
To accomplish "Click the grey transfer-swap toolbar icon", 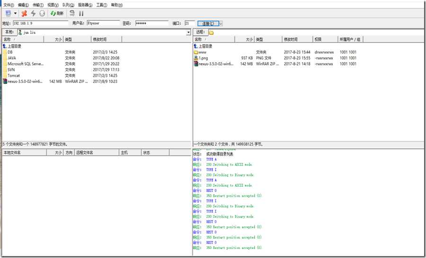I will [x=72, y=13].
